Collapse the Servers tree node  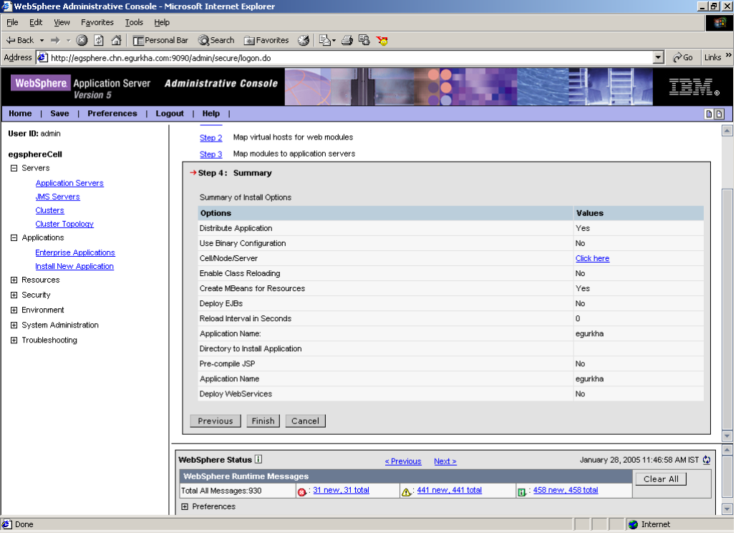tap(14, 168)
